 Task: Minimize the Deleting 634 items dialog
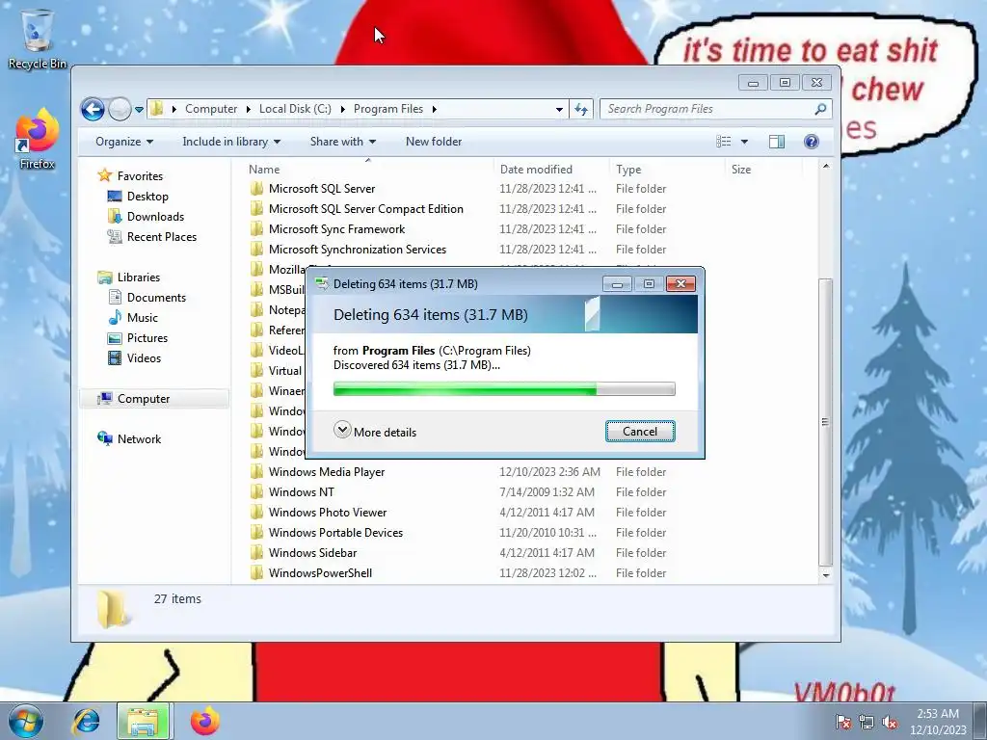point(617,284)
